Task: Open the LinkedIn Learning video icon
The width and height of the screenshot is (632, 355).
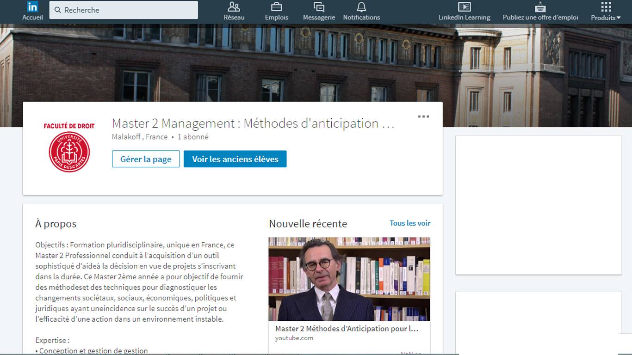Action: 464,7
